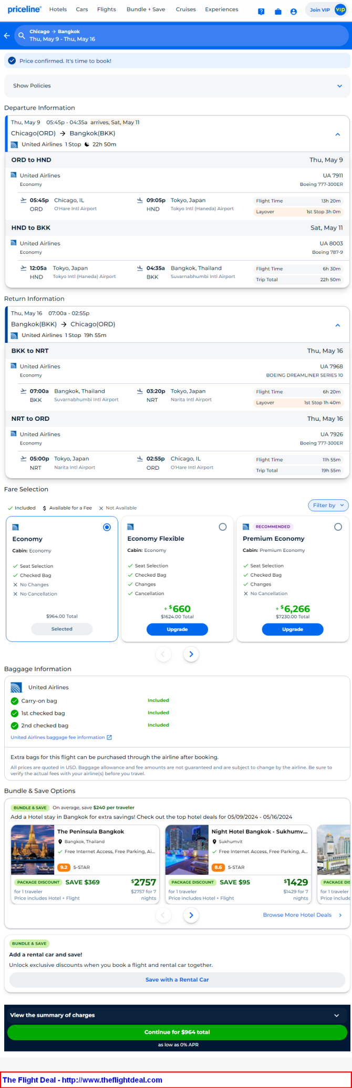Open the help question mark icon
This screenshot has height=1088, width=352.
point(261,11)
